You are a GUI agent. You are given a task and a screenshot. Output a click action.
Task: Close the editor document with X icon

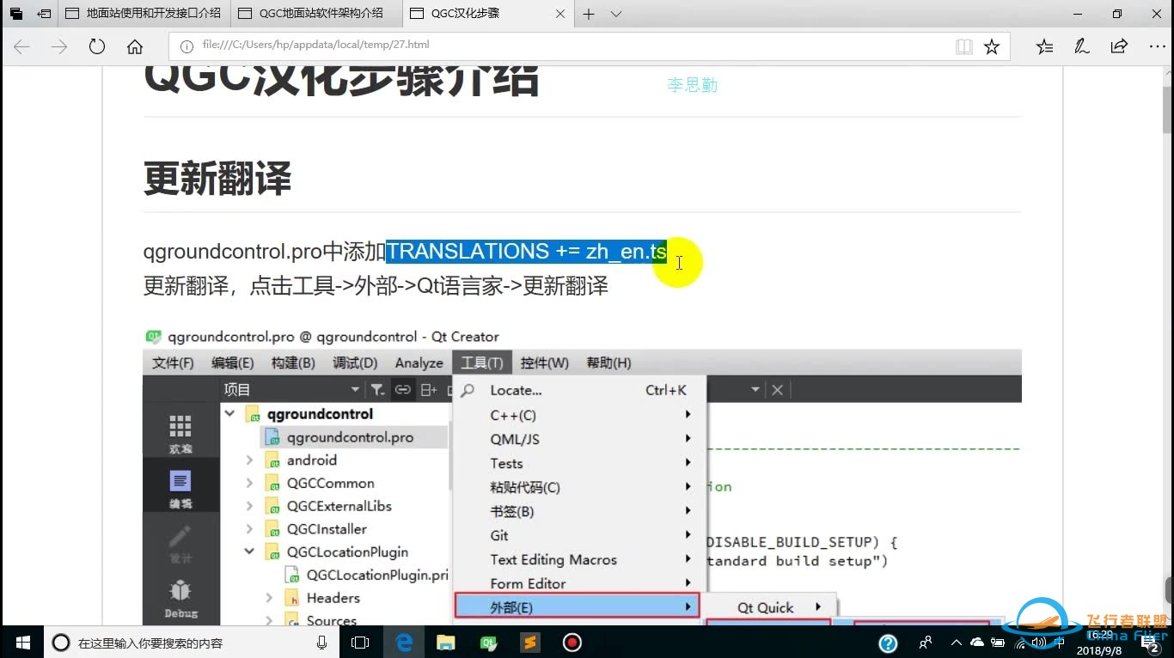pyautogui.click(x=777, y=390)
